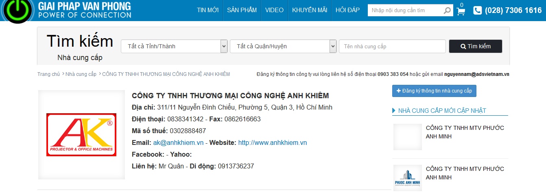The image size is (546, 194).
Task: Click the GIAI PHAP VAN PHONG site title
Action: point(85,6)
